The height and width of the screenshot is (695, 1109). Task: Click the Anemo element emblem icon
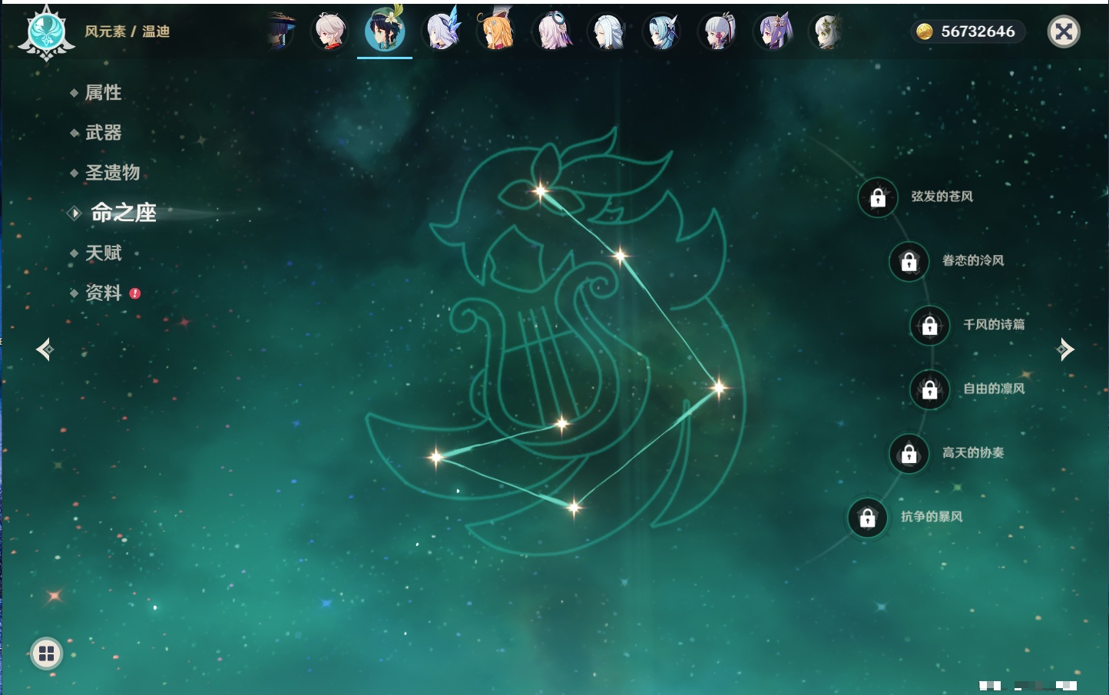tap(46, 32)
